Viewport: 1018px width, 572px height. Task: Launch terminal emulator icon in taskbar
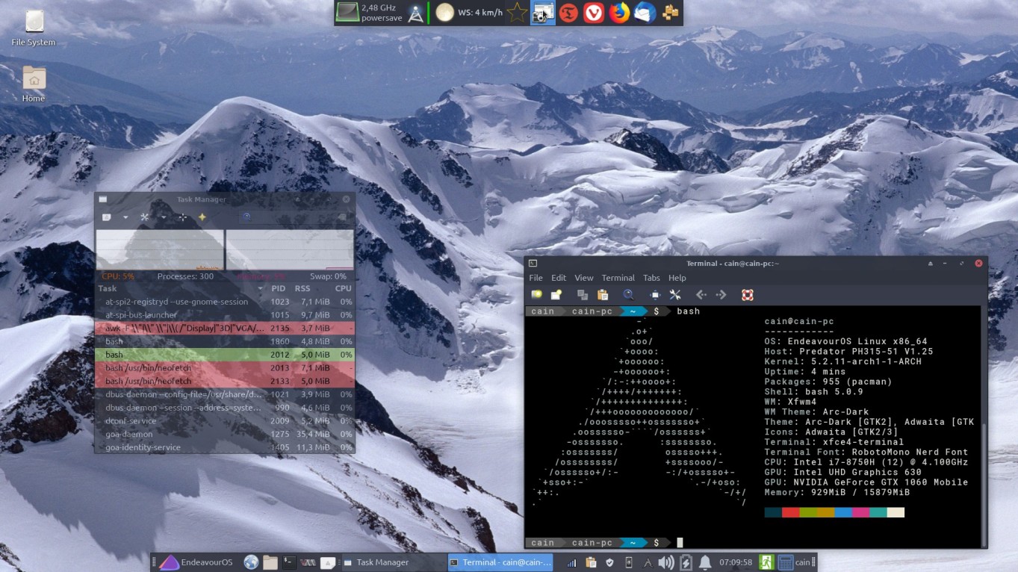pyautogui.click(x=289, y=562)
